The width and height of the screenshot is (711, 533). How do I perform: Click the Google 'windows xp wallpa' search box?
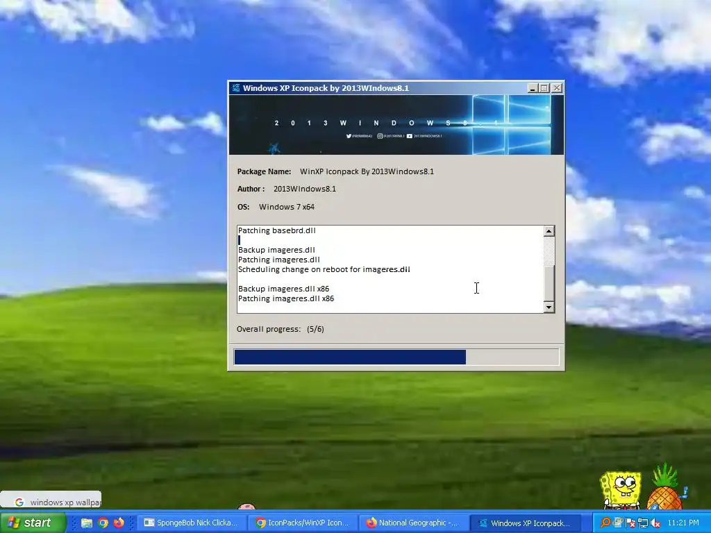click(51, 500)
